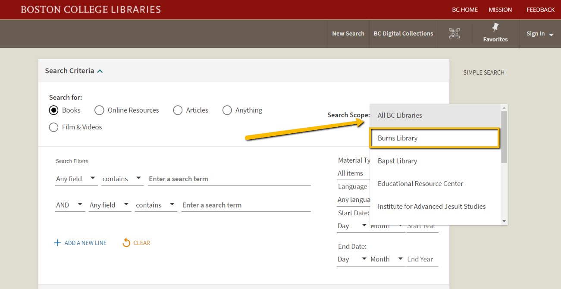The height and width of the screenshot is (289, 561).
Task: Select the Articles radio button
Action: tap(178, 110)
